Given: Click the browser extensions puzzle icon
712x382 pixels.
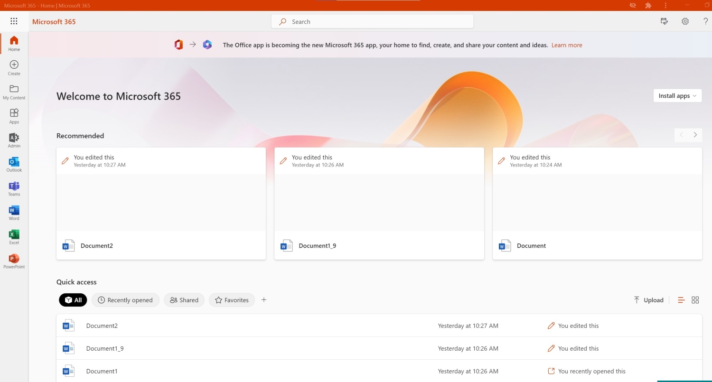Looking at the screenshot, I should (648, 5).
